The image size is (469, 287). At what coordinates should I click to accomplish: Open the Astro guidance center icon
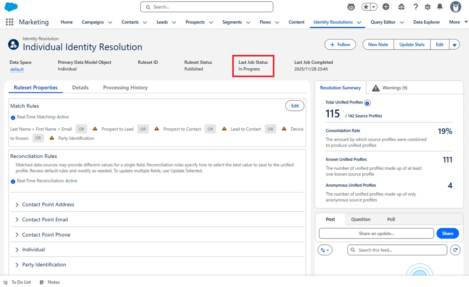pos(351,7)
